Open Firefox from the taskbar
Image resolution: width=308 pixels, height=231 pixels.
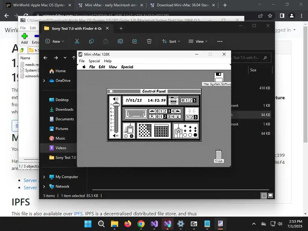[128, 224]
